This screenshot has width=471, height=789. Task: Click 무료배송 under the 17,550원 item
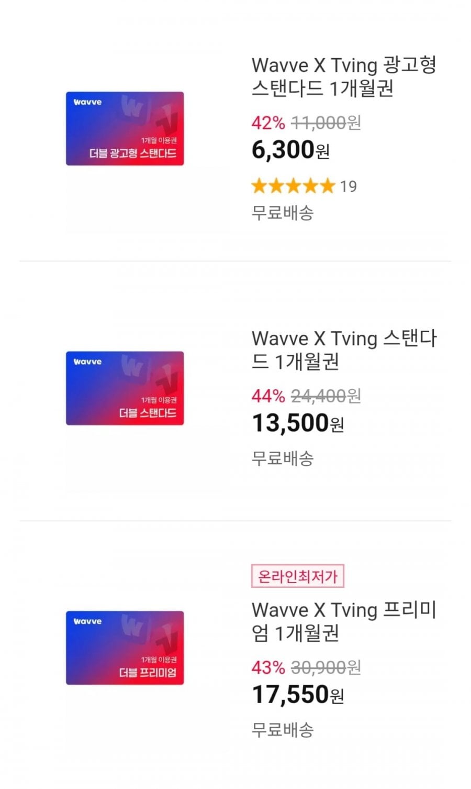(283, 730)
